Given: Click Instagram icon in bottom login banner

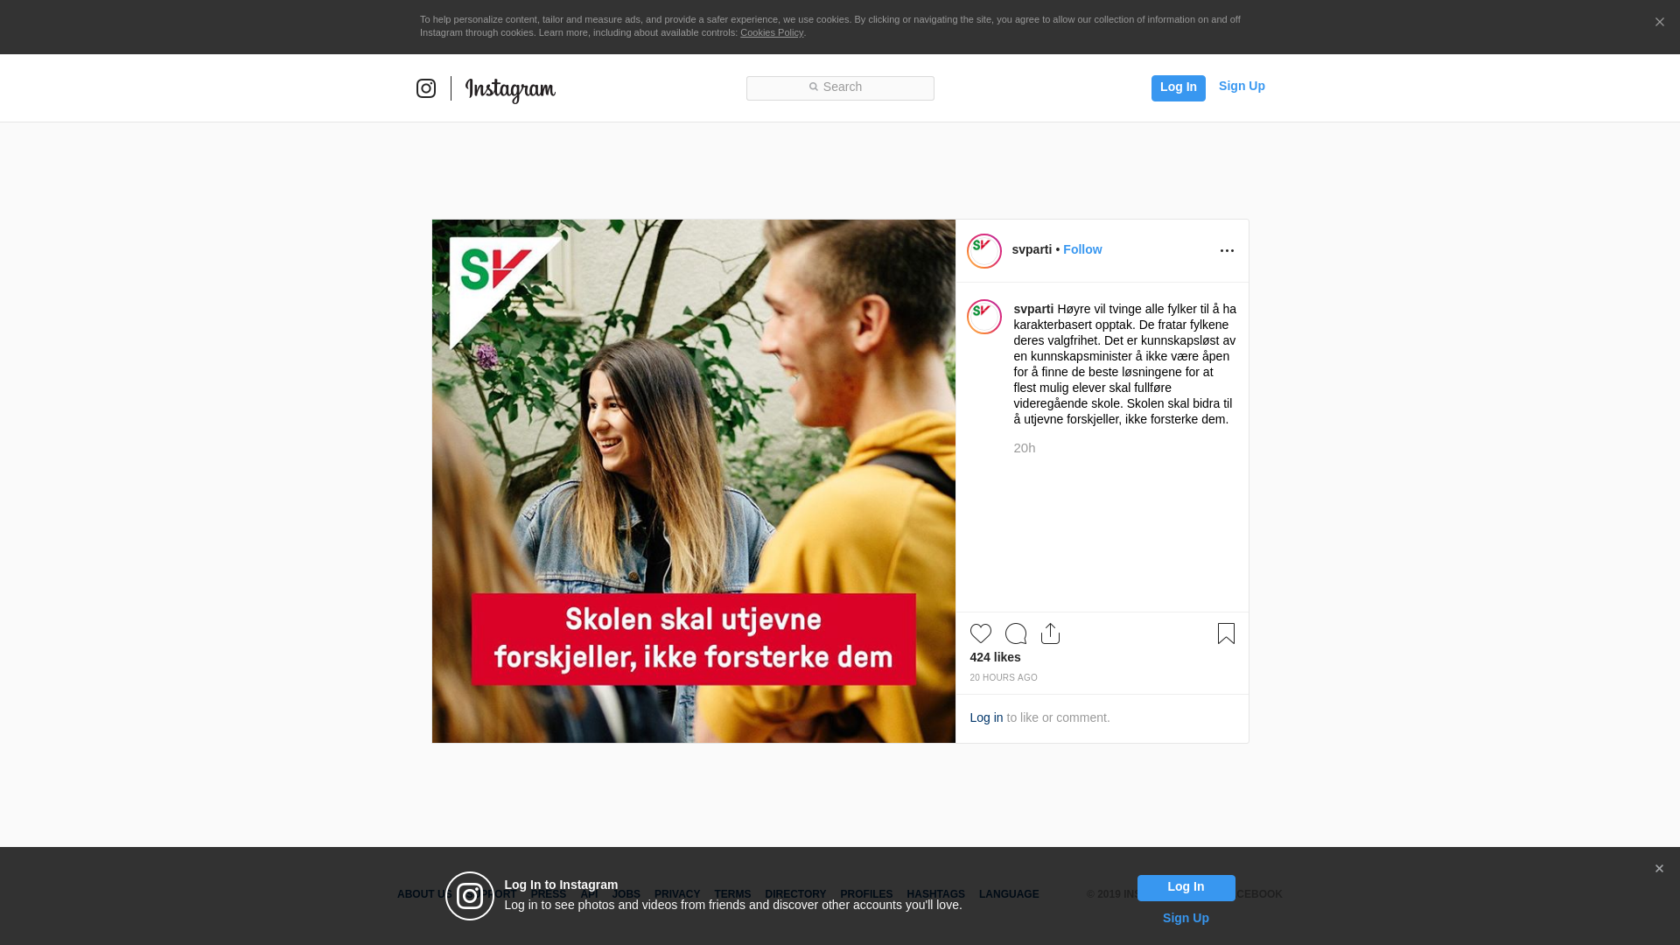Looking at the screenshot, I should [x=470, y=896].
